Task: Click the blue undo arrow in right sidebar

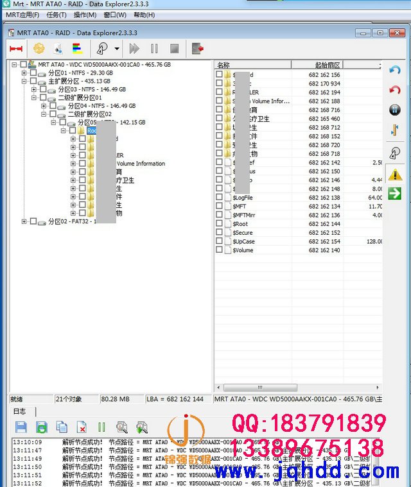Action: 394,70
